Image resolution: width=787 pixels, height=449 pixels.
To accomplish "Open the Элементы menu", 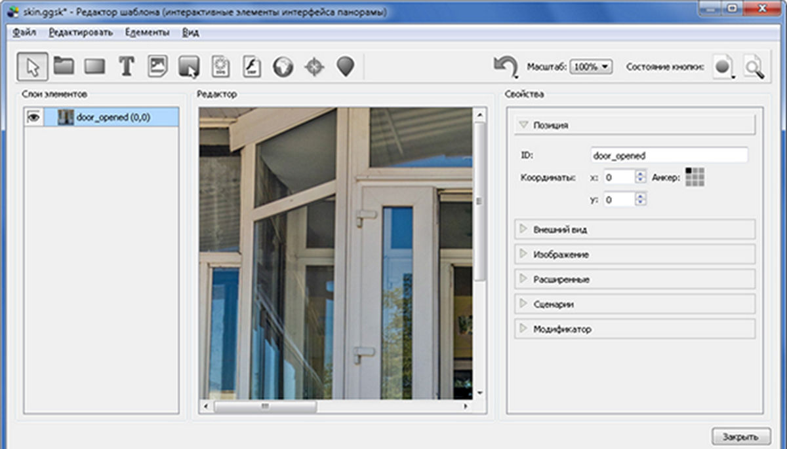I will [x=147, y=32].
